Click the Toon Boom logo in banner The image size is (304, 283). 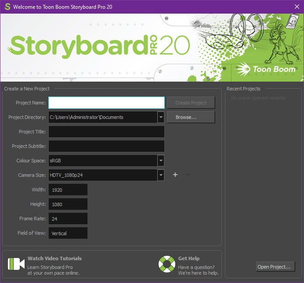tap(265, 69)
